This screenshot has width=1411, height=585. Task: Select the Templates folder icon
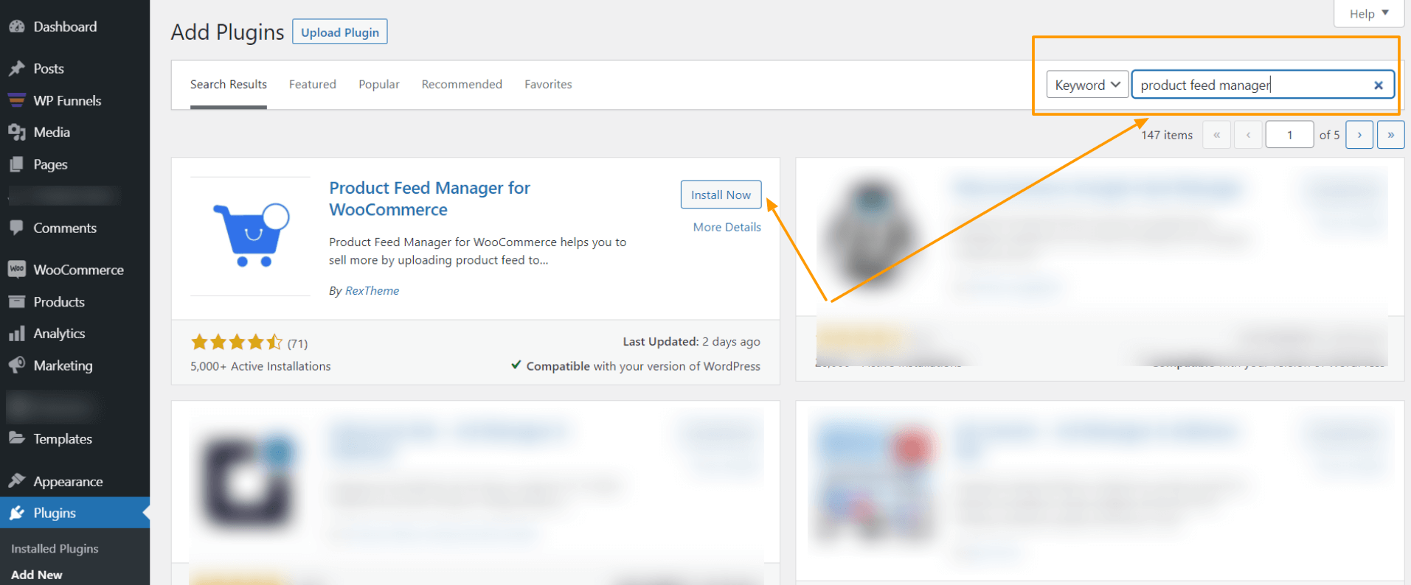pyautogui.click(x=16, y=438)
